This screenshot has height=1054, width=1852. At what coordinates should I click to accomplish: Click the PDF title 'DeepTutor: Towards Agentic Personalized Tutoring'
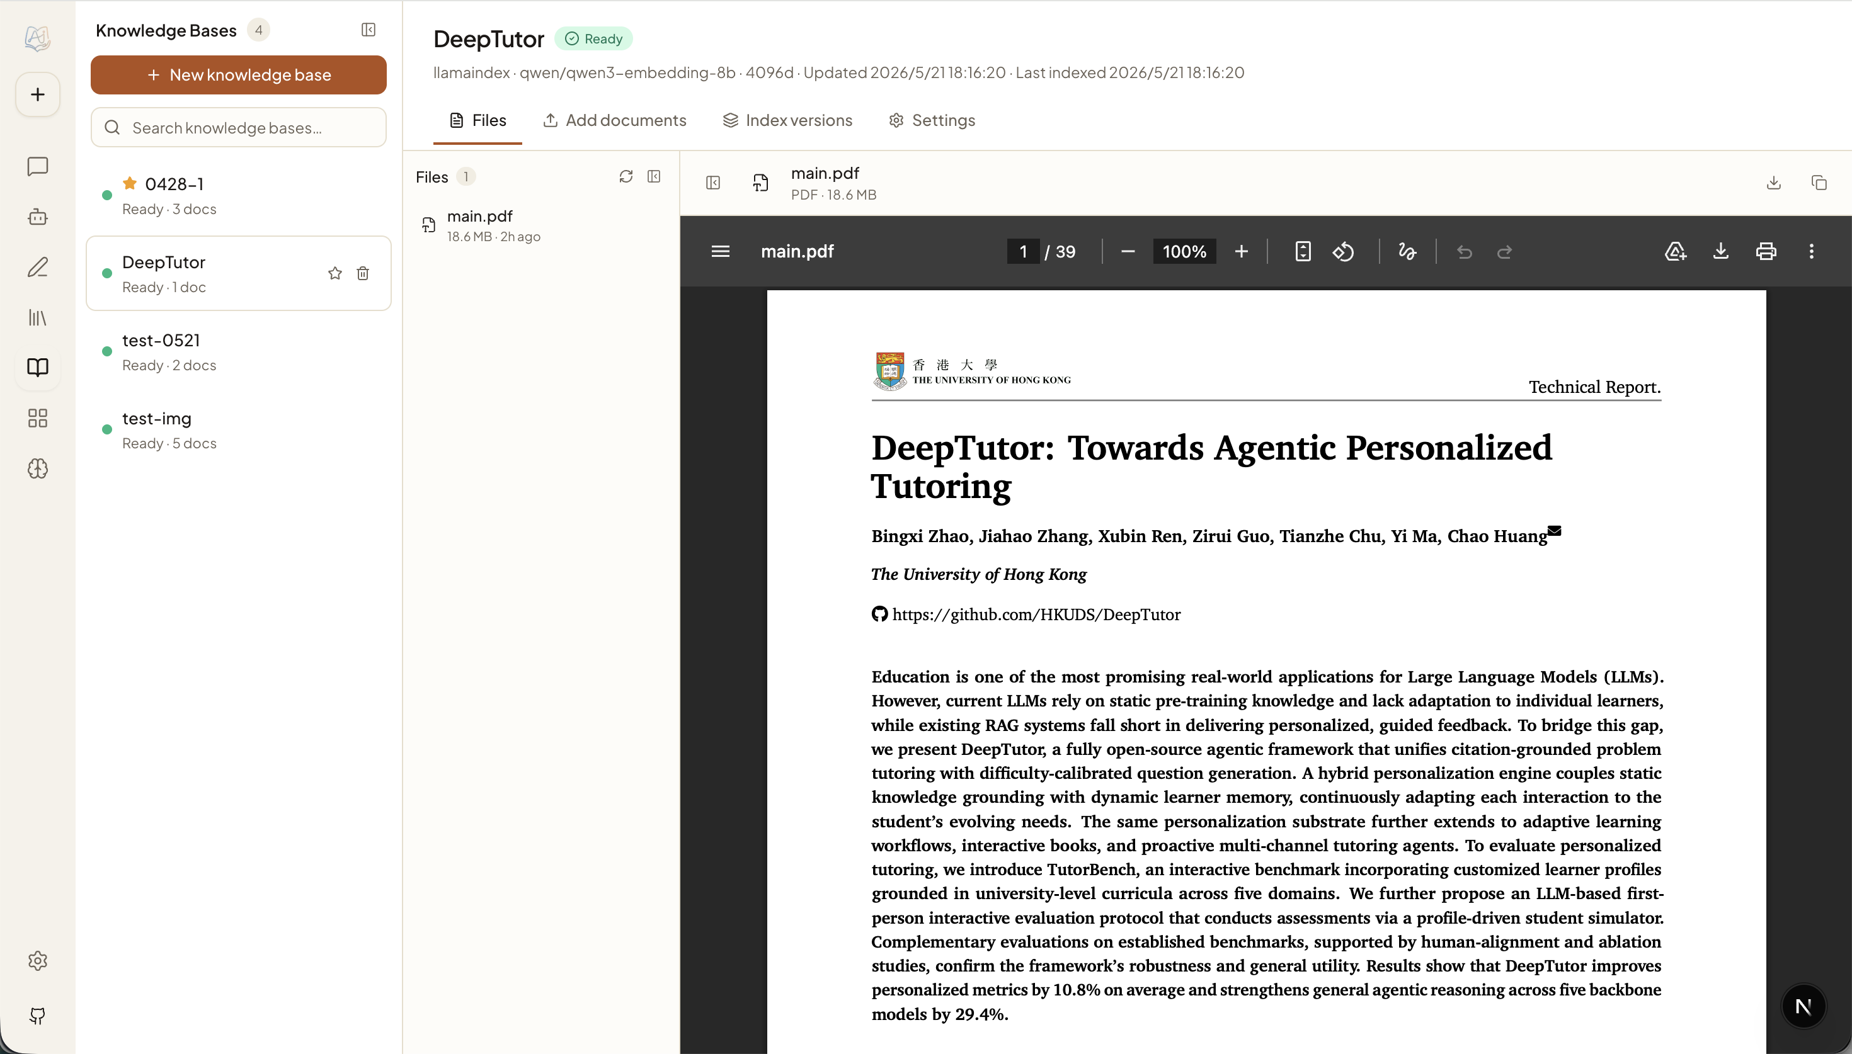tap(1211, 467)
